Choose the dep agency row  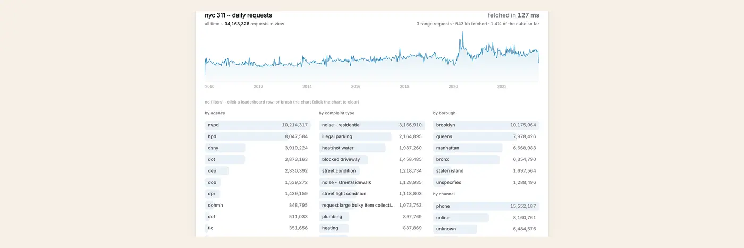tap(258, 171)
